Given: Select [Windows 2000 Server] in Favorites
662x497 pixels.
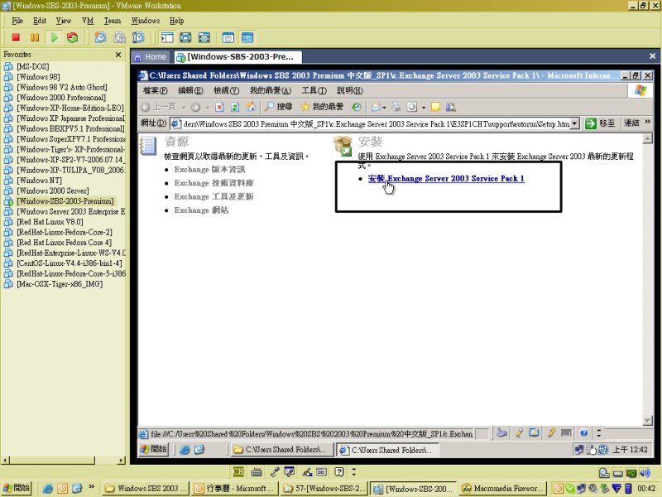Looking at the screenshot, I should (53, 191).
